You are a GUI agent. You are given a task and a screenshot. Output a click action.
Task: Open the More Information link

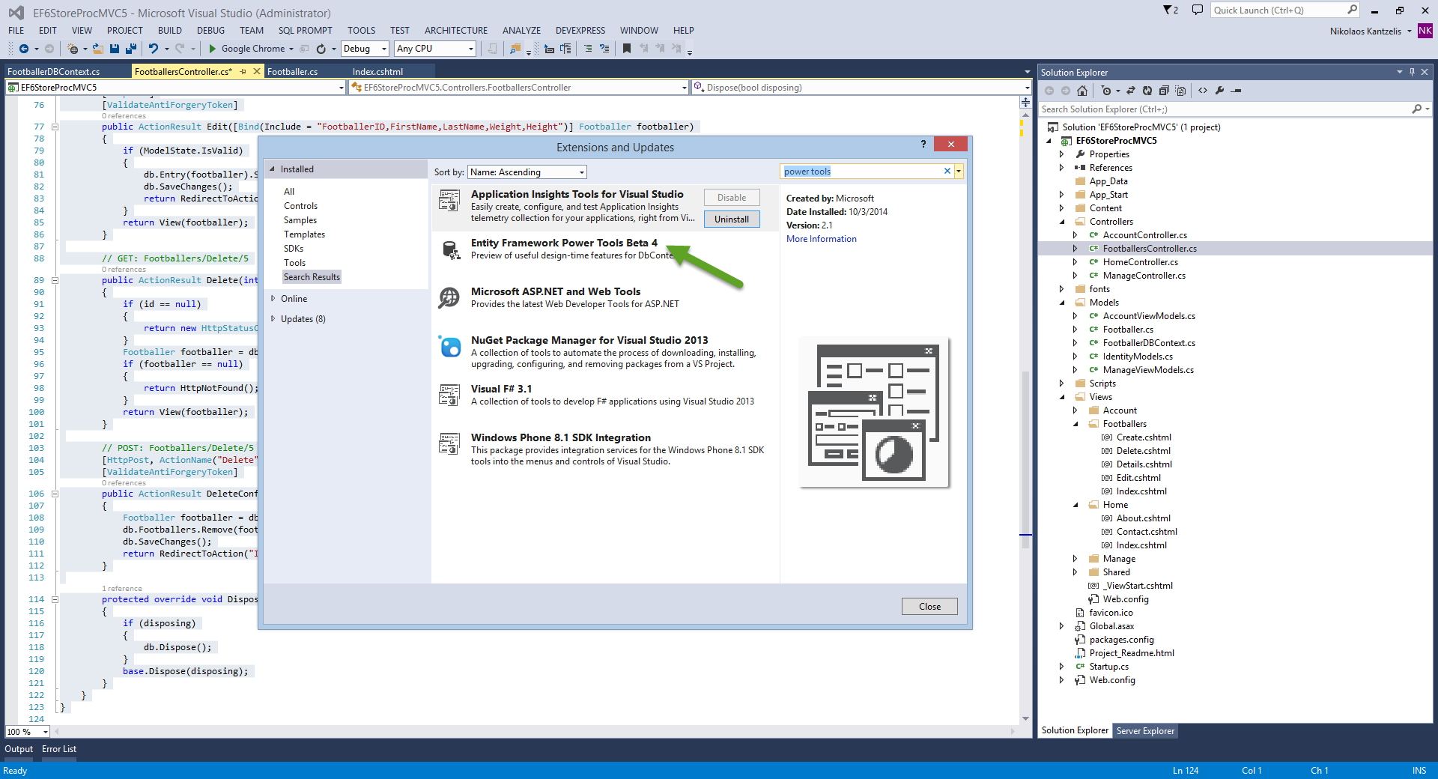point(822,239)
